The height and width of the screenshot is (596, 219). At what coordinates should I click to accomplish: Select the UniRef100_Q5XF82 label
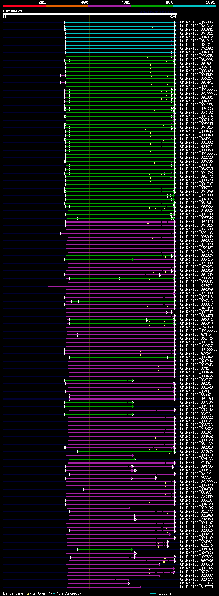click(x=196, y=112)
